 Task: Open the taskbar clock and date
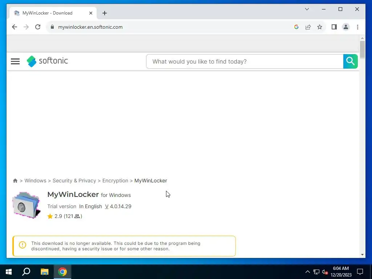point(341,272)
